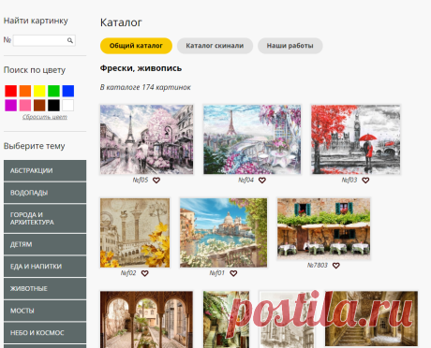The height and width of the screenshot is (348, 431).
Task: Open the Paris terrace painting №f04
Action: 252,139
